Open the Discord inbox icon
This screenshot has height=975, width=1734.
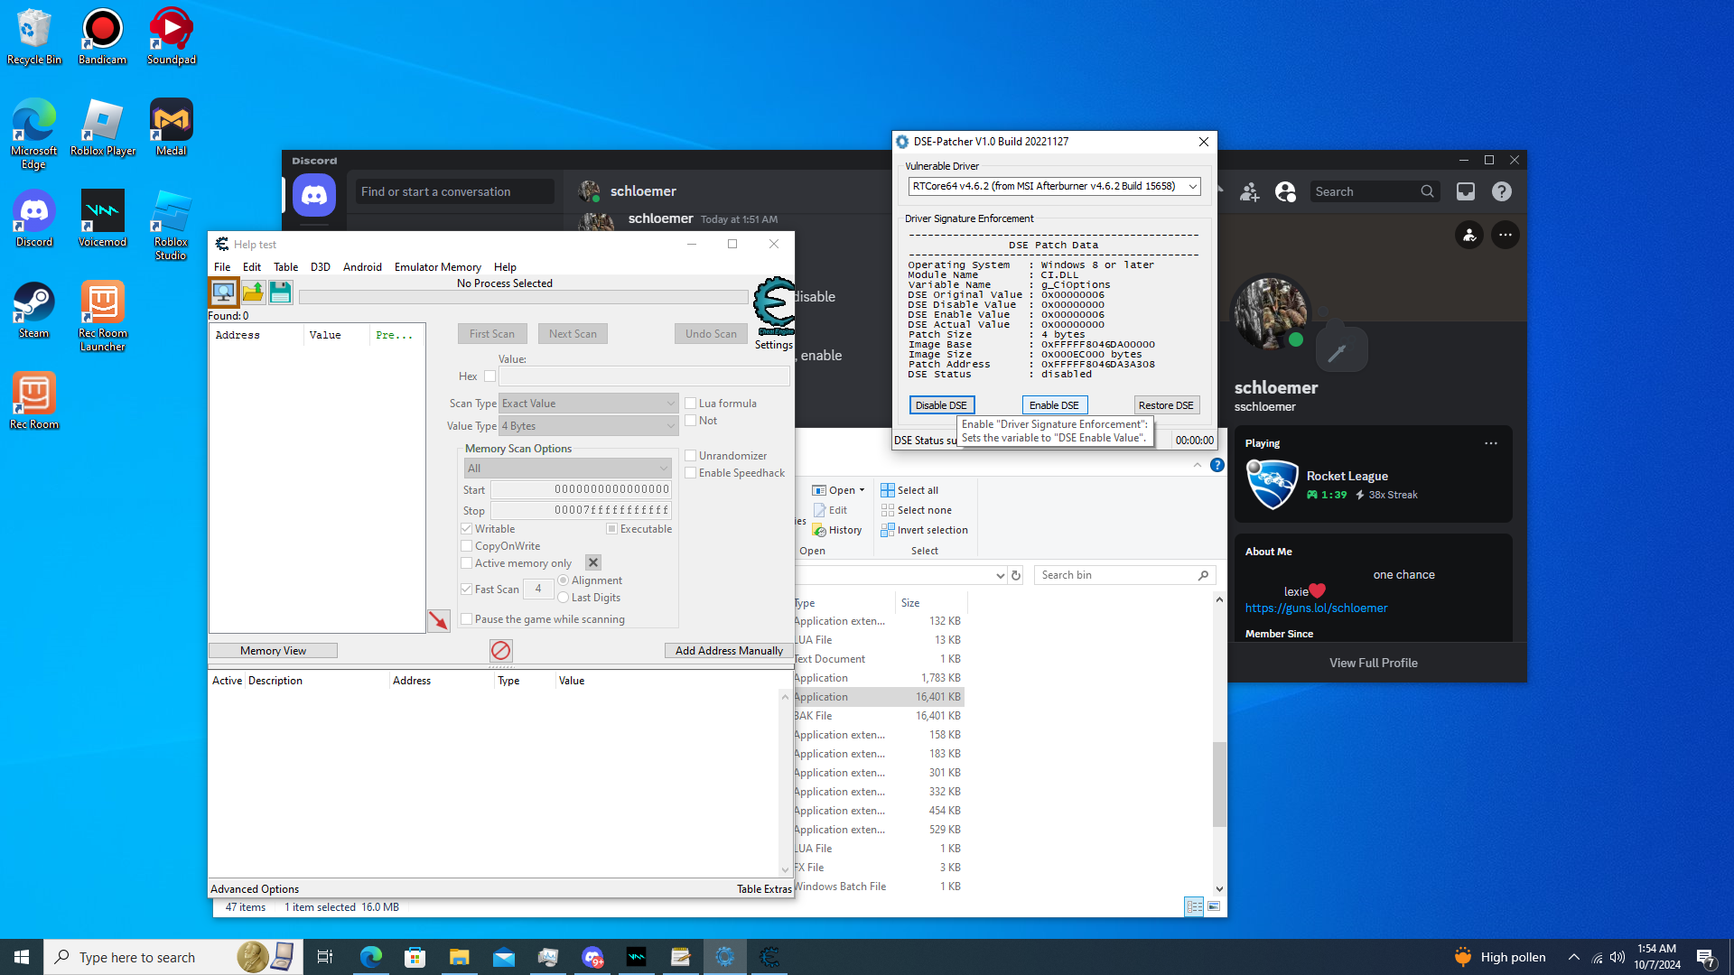click(1465, 191)
